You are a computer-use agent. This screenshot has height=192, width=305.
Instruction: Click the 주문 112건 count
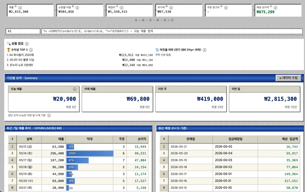tap(291, 107)
